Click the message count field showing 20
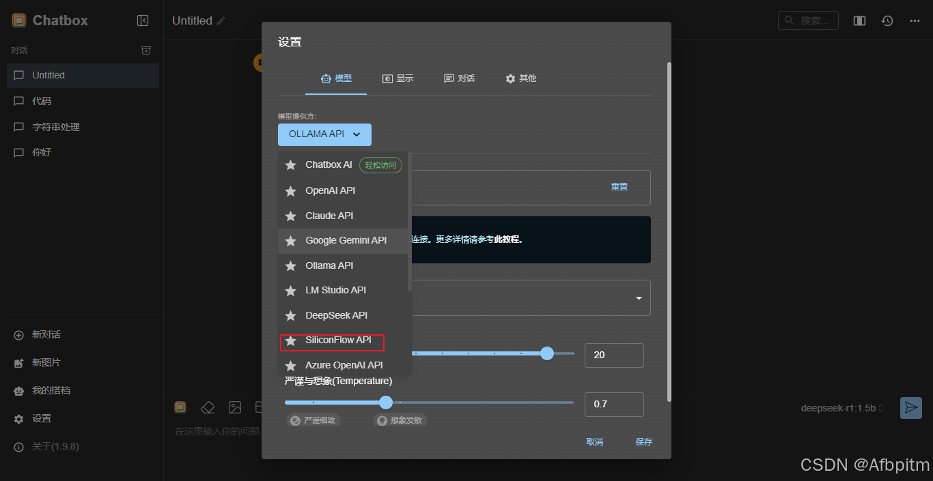933x481 pixels. pos(614,355)
